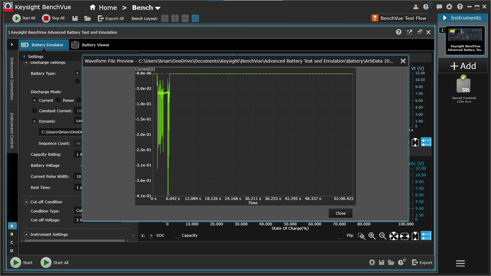Screen dimensions: 491x276
Task: Expand the Instrument Settings section
Action: point(27,235)
